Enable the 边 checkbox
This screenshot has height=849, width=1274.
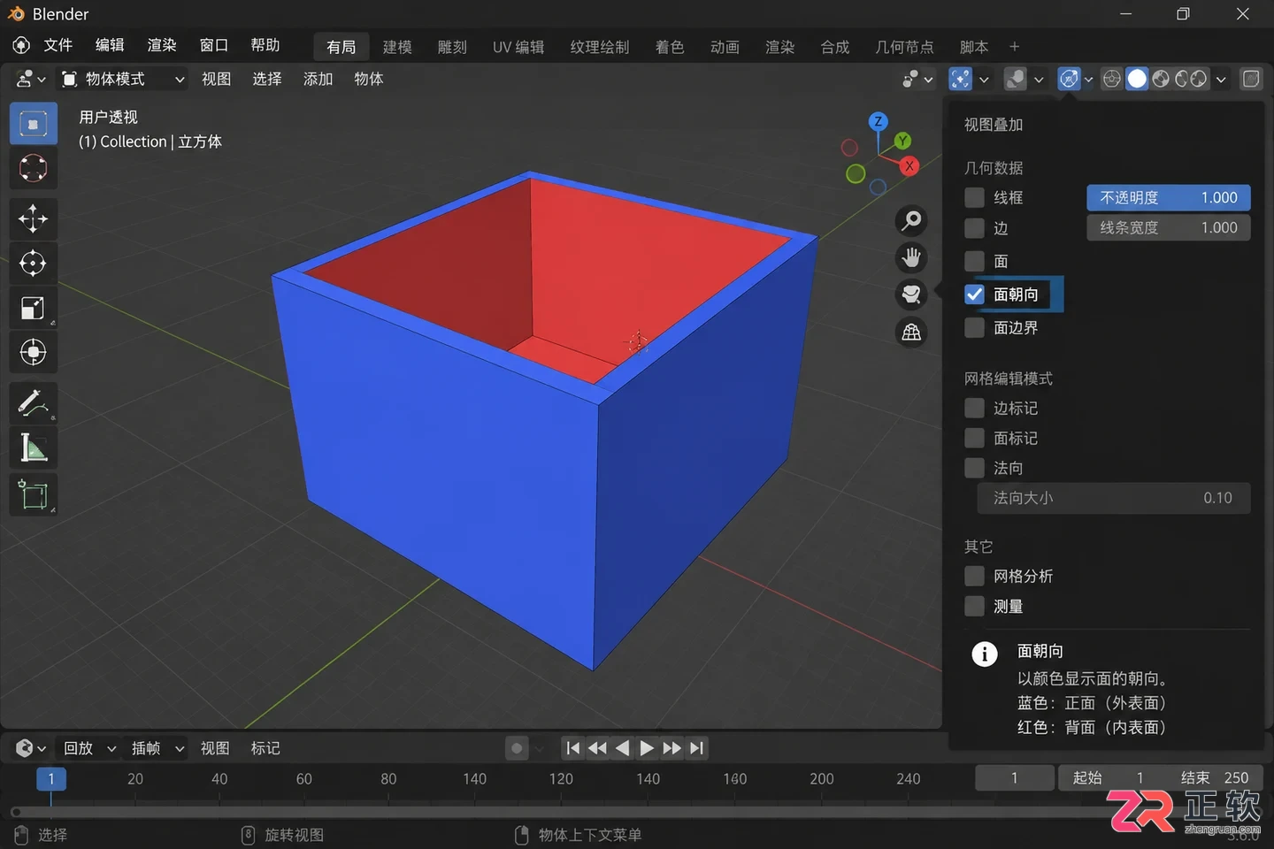pos(974,228)
